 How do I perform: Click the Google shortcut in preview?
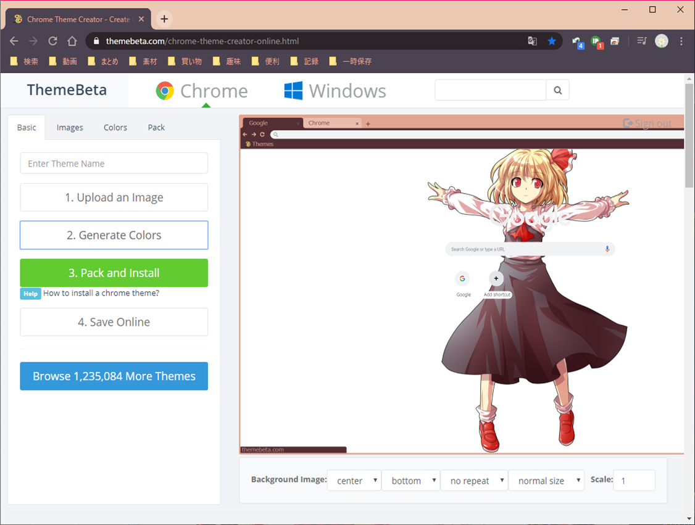tap(463, 284)
